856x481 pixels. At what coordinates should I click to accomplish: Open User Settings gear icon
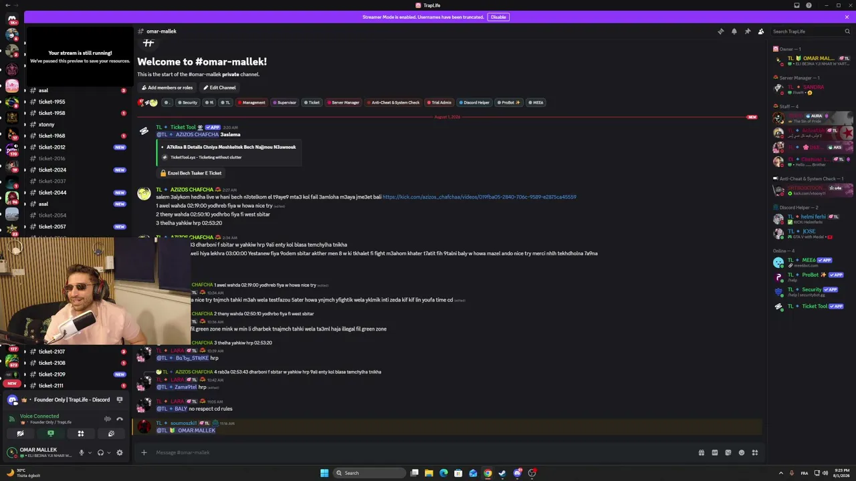[x=120, y=452]
